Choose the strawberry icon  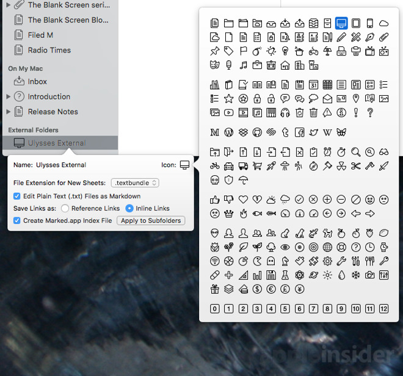point(370,233)
